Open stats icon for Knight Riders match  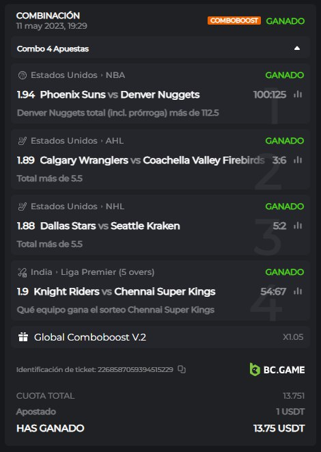click(298, 291)
